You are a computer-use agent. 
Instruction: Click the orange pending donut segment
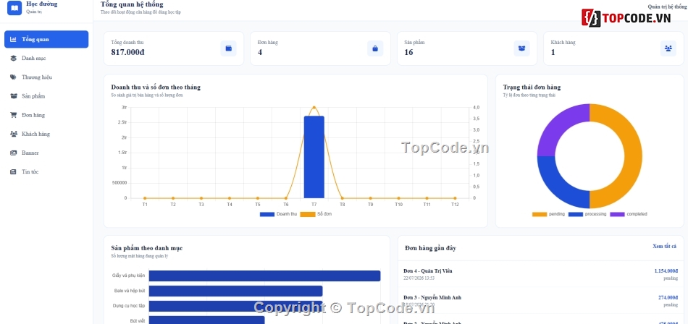pyautogui.click(x=632, y=156)
